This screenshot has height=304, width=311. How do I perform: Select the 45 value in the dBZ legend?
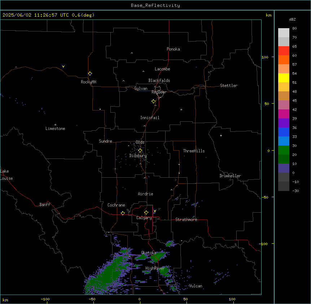click(x=294, y=101)
